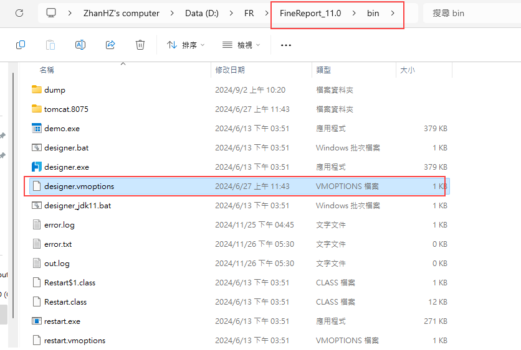Select the dump folder name
Image resolution: width=521 pixels, height=350 pixels.
coord(55,90)
